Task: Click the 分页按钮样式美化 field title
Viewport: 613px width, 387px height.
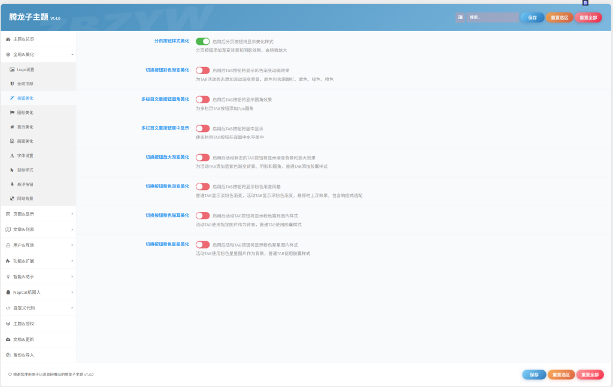Action: (172, 41)
